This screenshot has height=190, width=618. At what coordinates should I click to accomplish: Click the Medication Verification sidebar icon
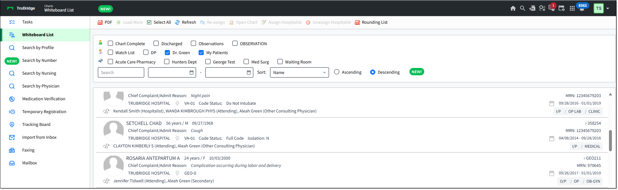click(12, 99)
